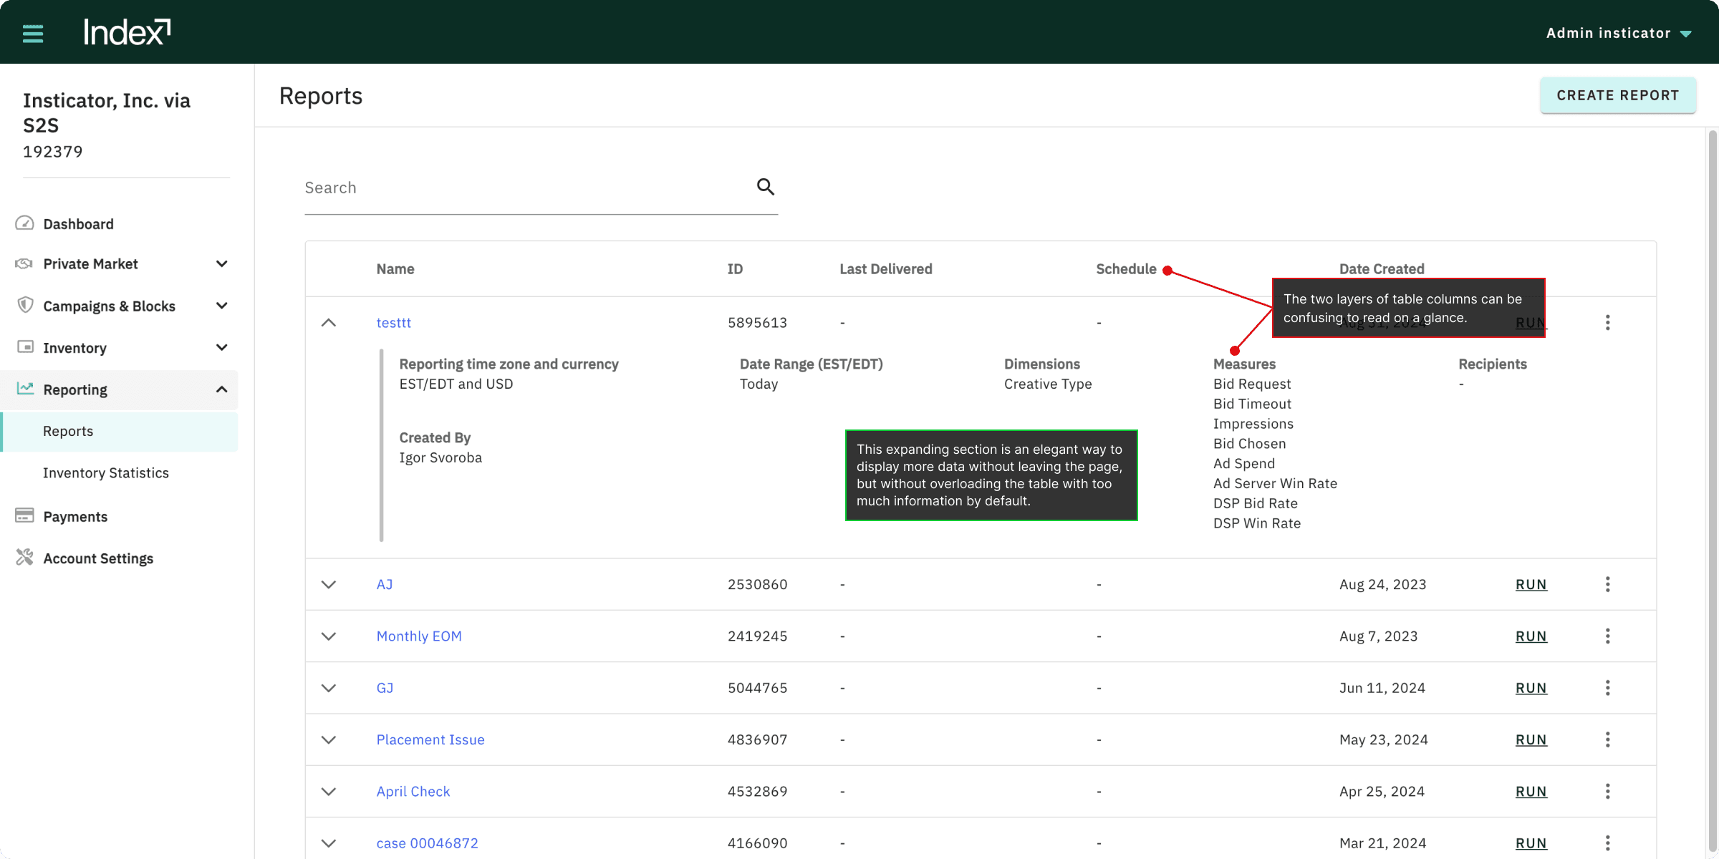
Task: Click the Date Created column header
Action: [1382, 269]
